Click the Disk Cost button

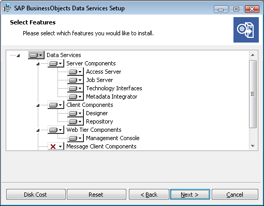coord(36,195)
